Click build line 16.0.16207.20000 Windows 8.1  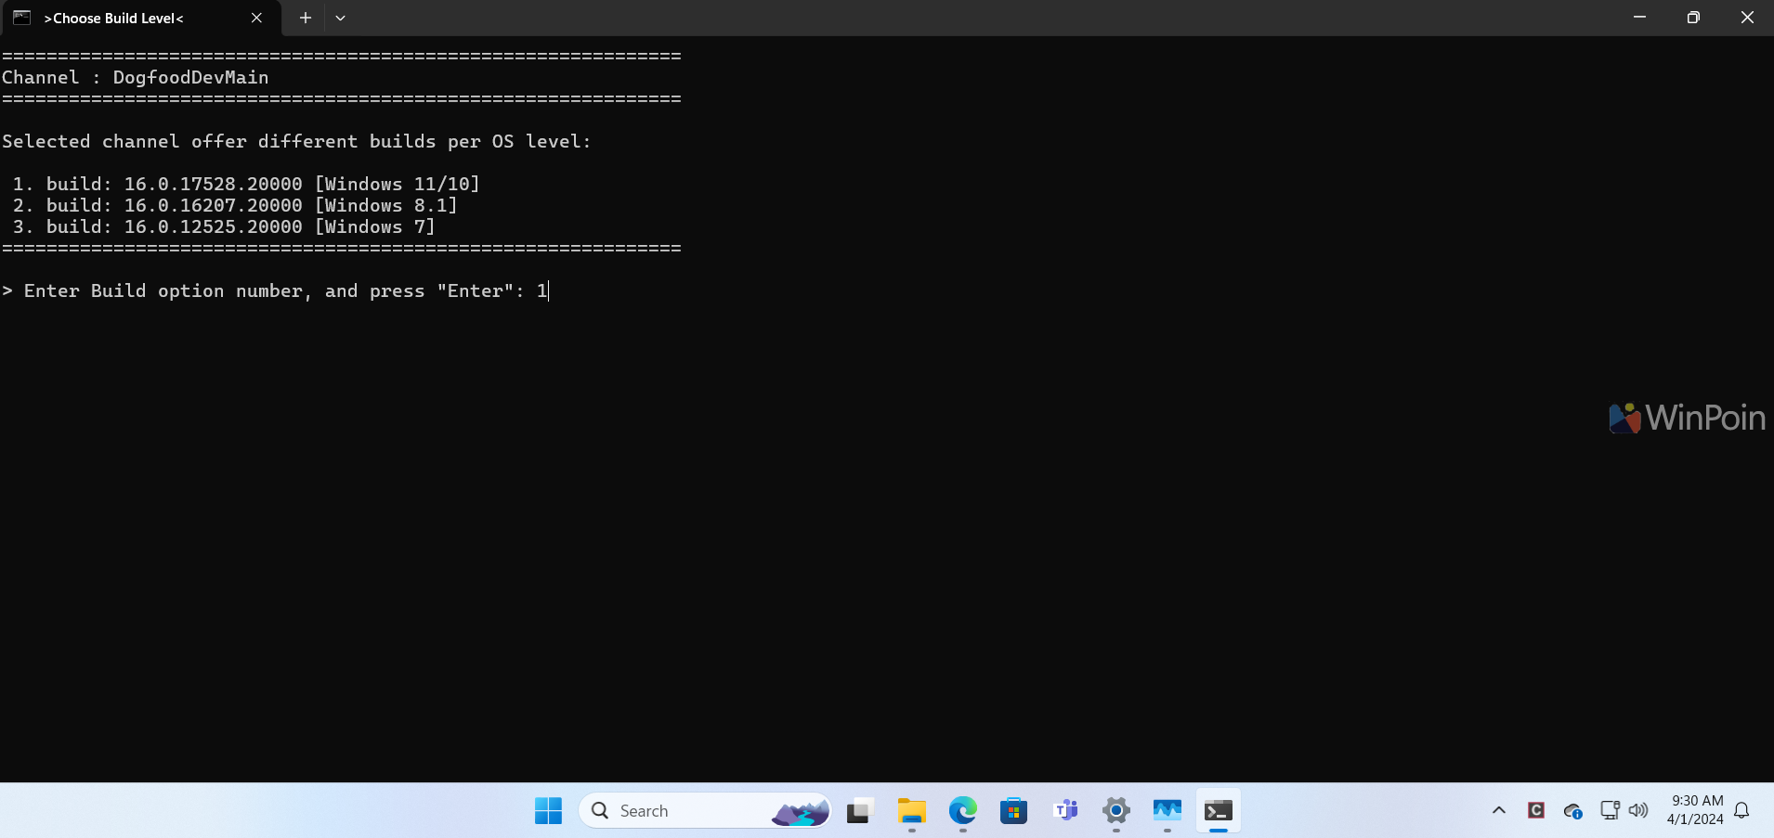235,205
